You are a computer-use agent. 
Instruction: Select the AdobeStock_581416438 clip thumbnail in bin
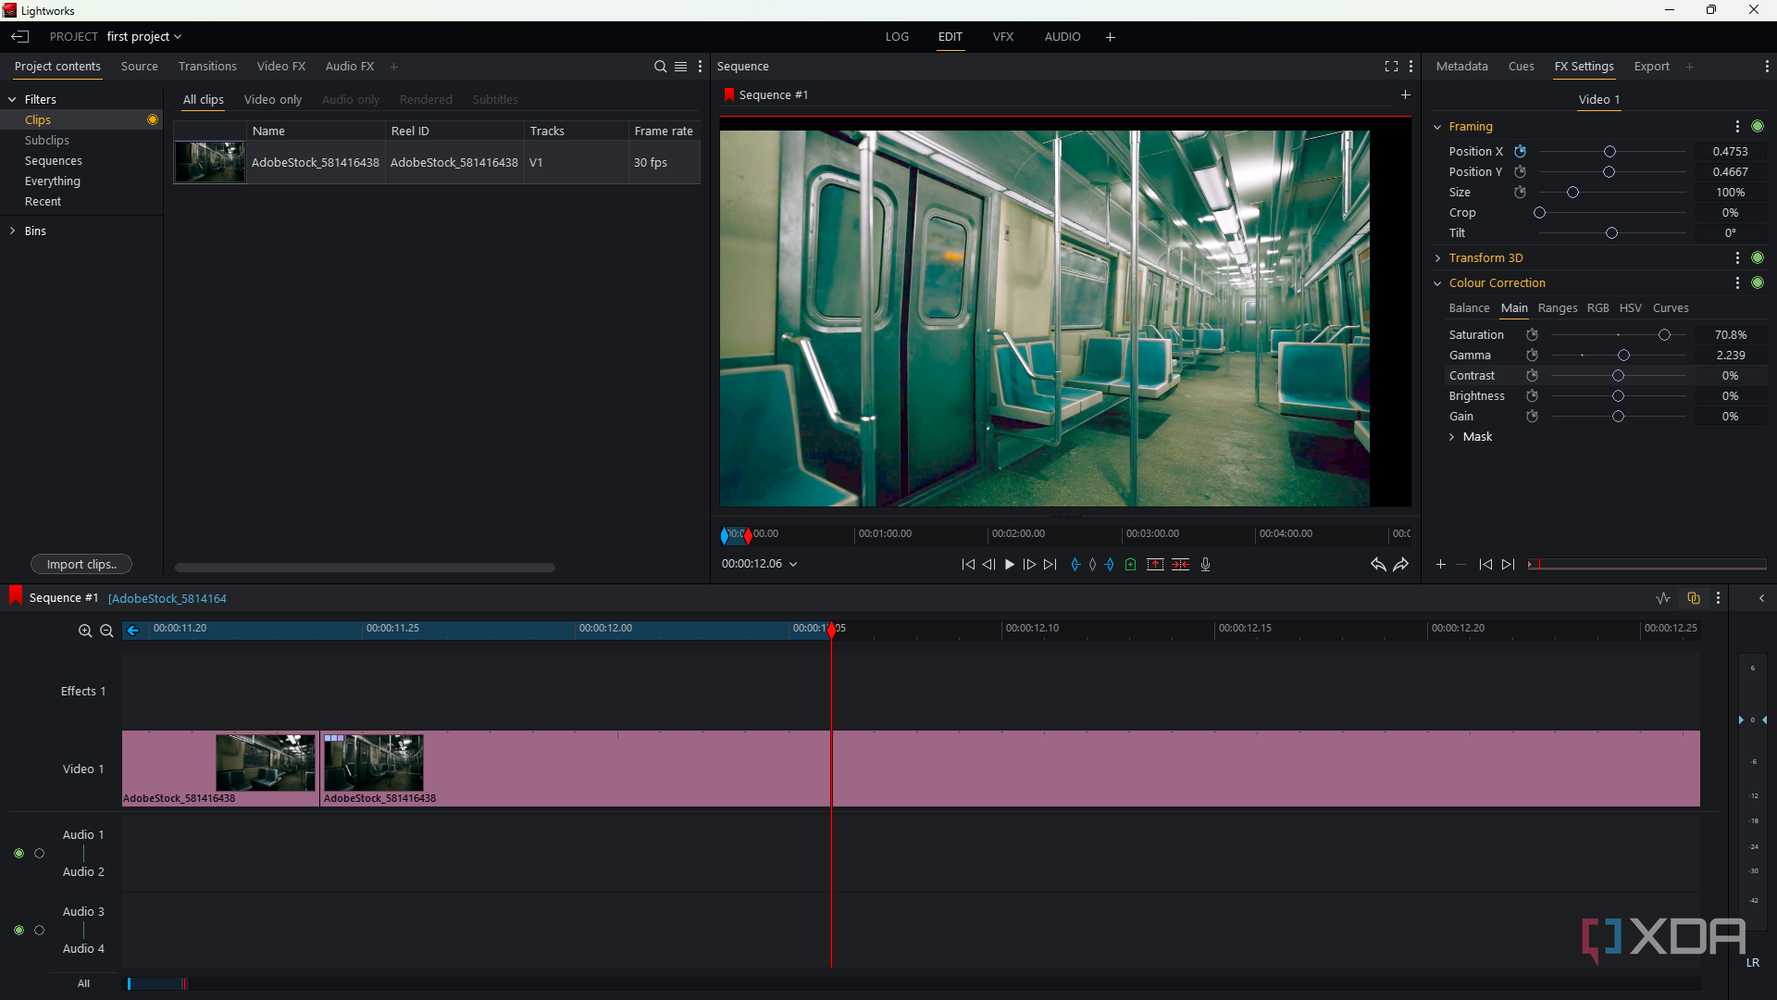point(210,162)
